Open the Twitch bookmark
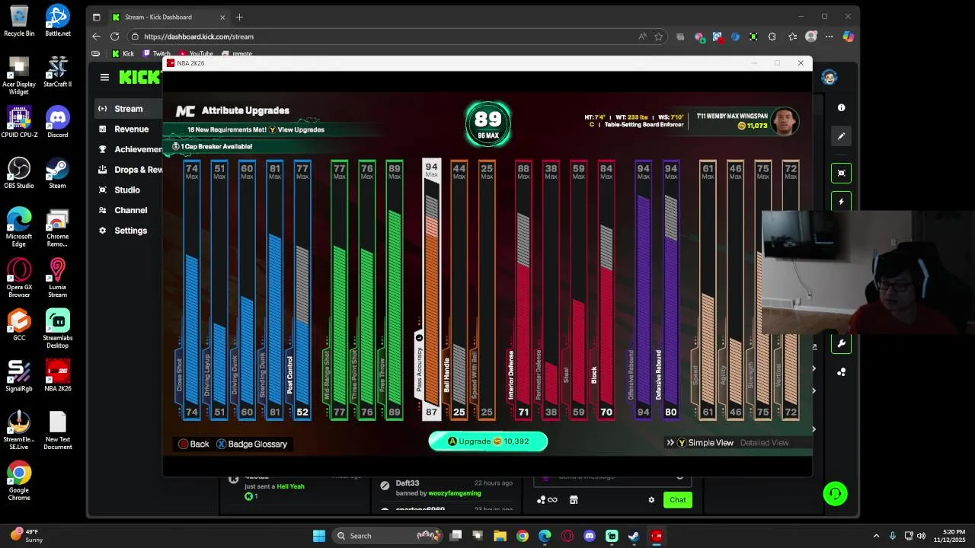975x548 pixels. 156,54
